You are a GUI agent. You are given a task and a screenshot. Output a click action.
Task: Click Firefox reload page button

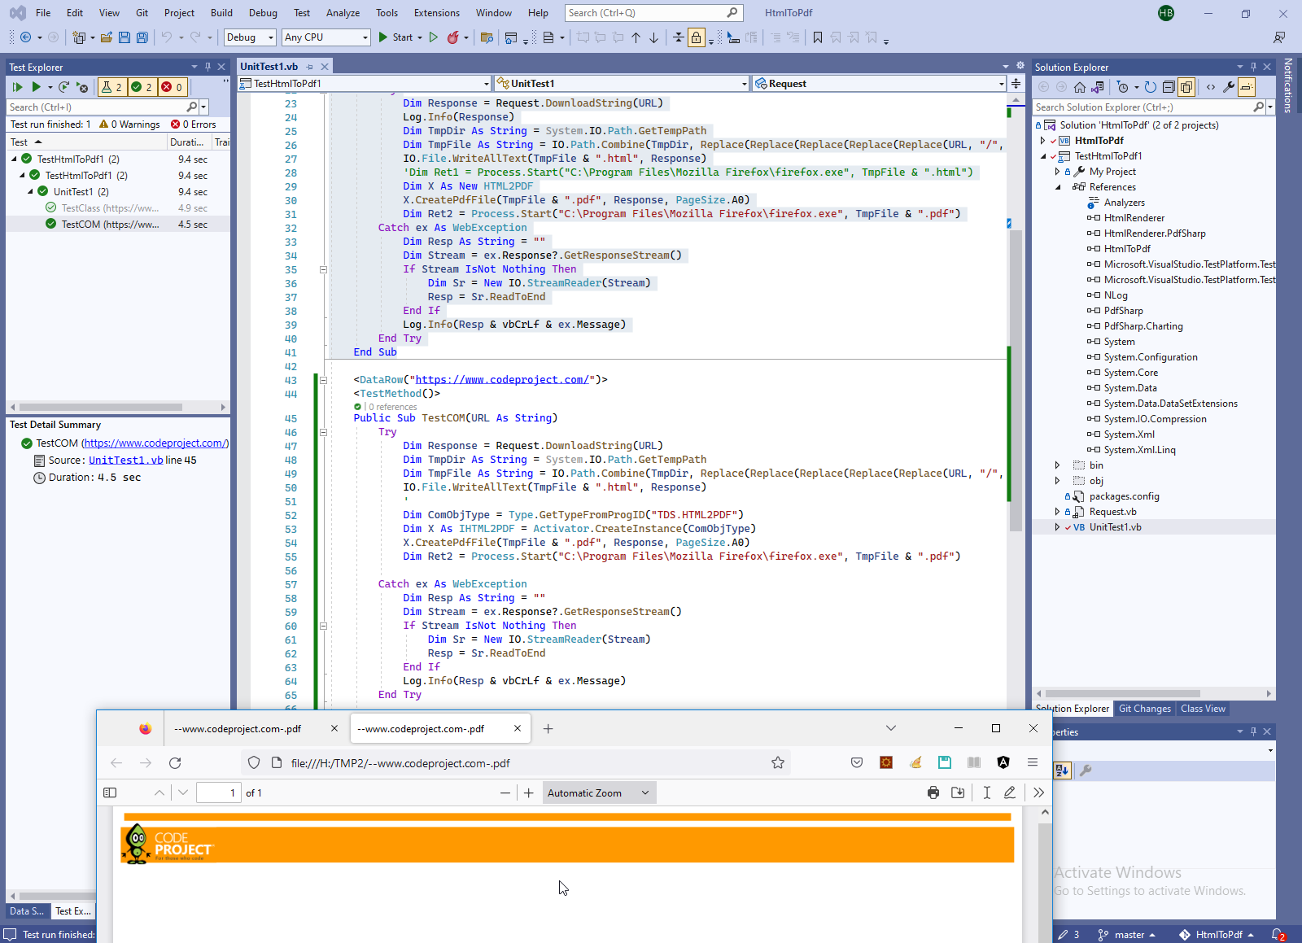(175, 763)
